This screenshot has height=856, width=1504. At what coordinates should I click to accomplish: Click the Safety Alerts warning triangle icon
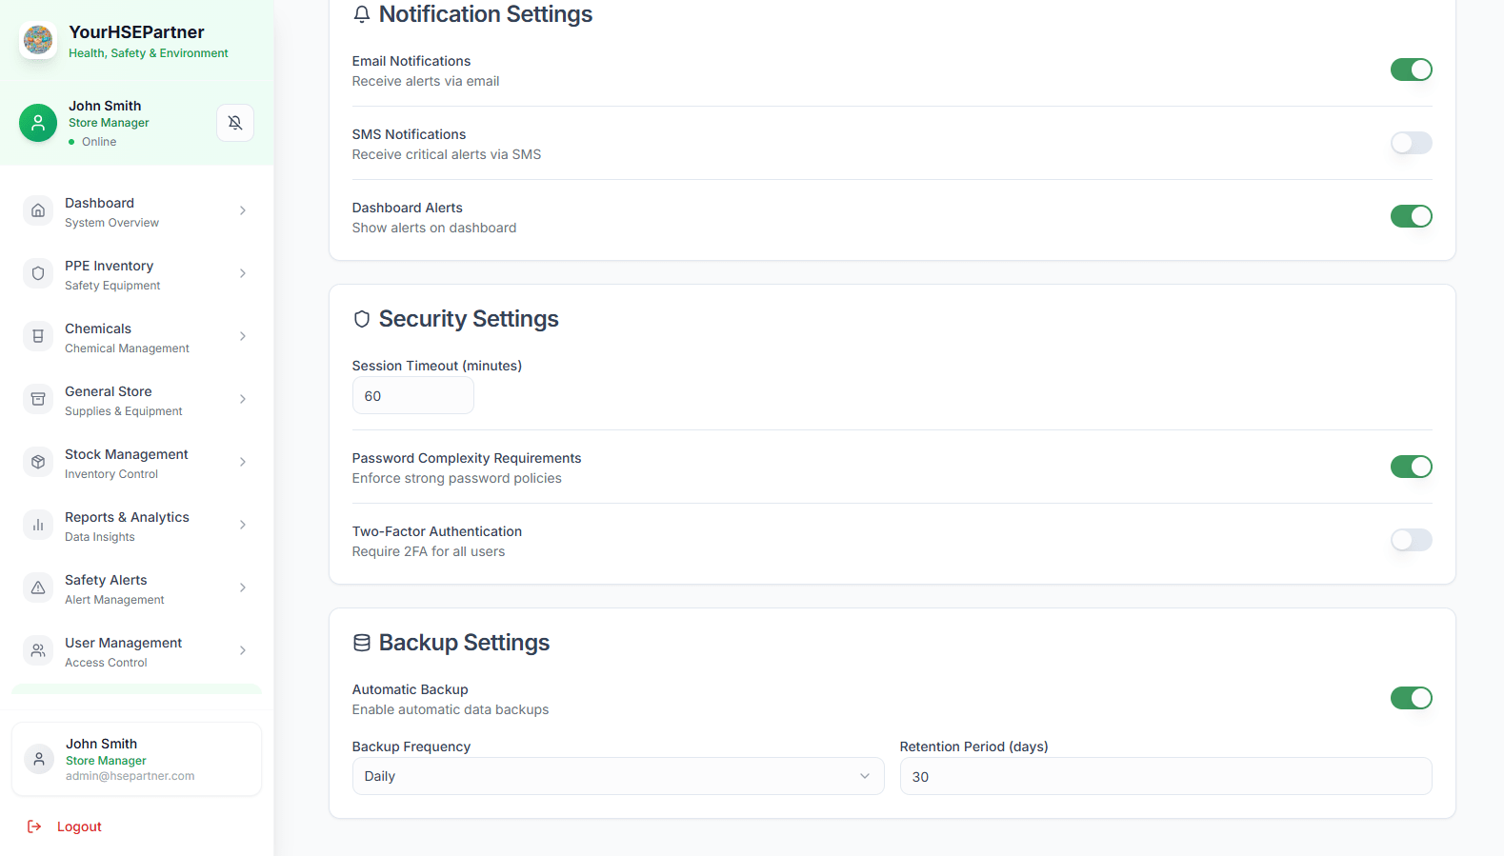[38, 587]
